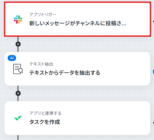Image resolution: width=154 pixels, height=140 pixels.
Task: Add a step below テキスト抽出 card
Action: click(18, 93)
